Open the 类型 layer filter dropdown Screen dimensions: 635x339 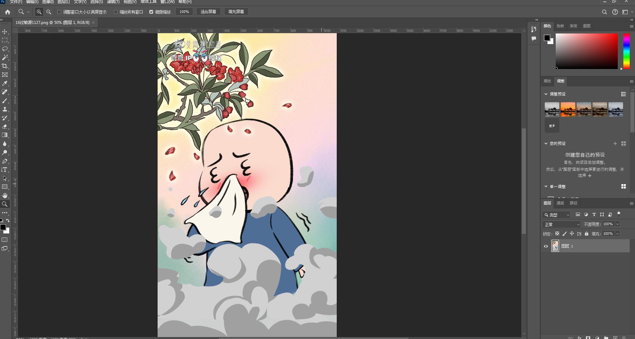tap(556, 215)
